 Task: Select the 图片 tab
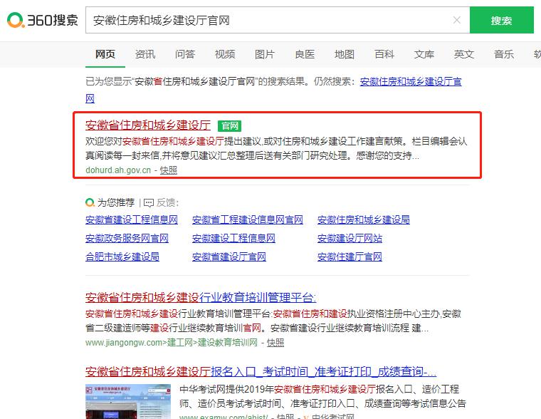pos(265,54)
